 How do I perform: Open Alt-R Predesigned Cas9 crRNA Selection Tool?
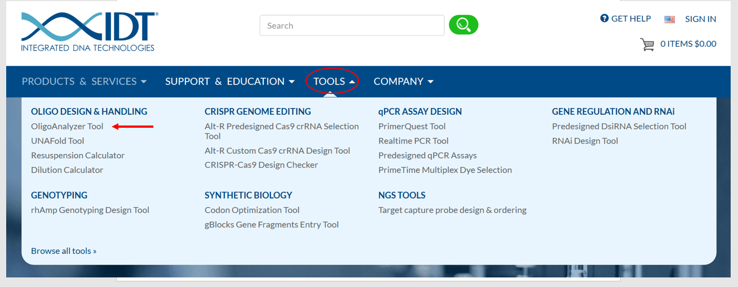282,131
